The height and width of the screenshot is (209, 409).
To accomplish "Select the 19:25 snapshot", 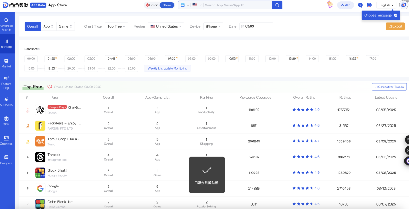I will pyautogui.click(x=51, y=68).
